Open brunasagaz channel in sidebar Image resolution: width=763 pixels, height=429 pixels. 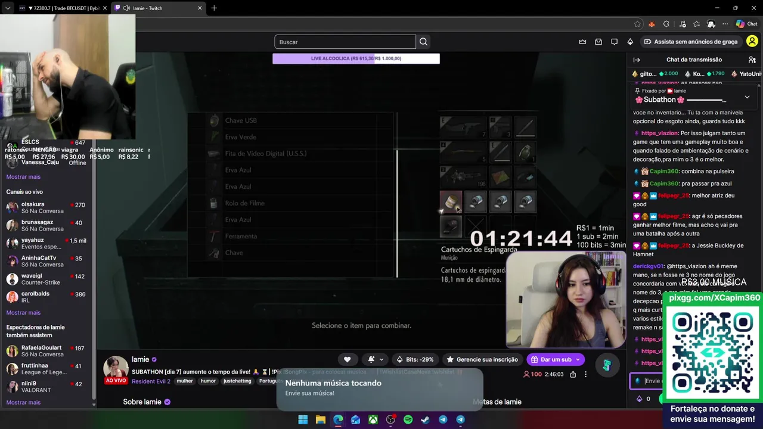point(46,225)
